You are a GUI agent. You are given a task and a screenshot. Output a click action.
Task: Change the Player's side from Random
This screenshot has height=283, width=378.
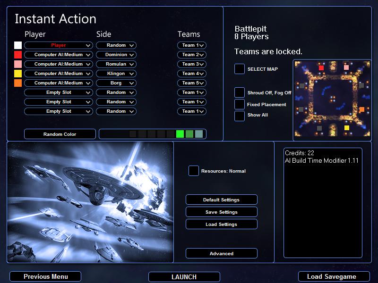[116, 45]
